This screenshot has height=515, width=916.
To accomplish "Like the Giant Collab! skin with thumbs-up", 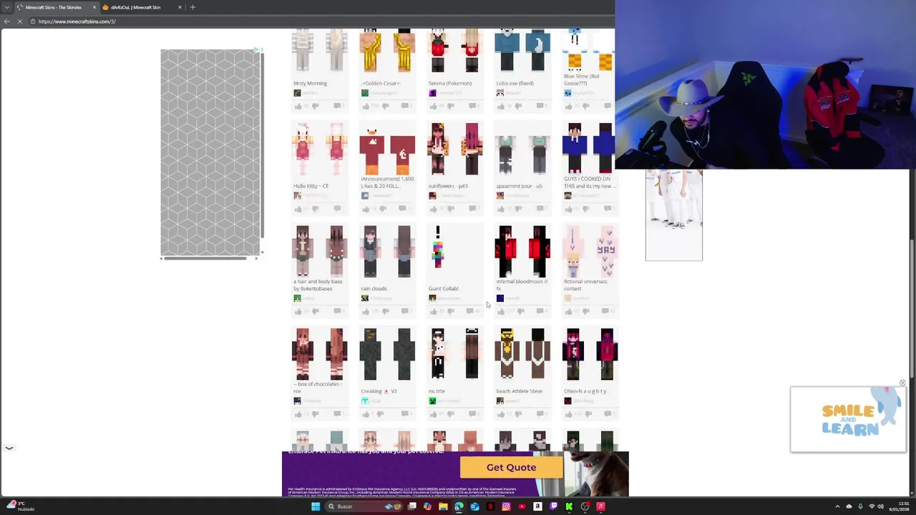I will 433,311.
